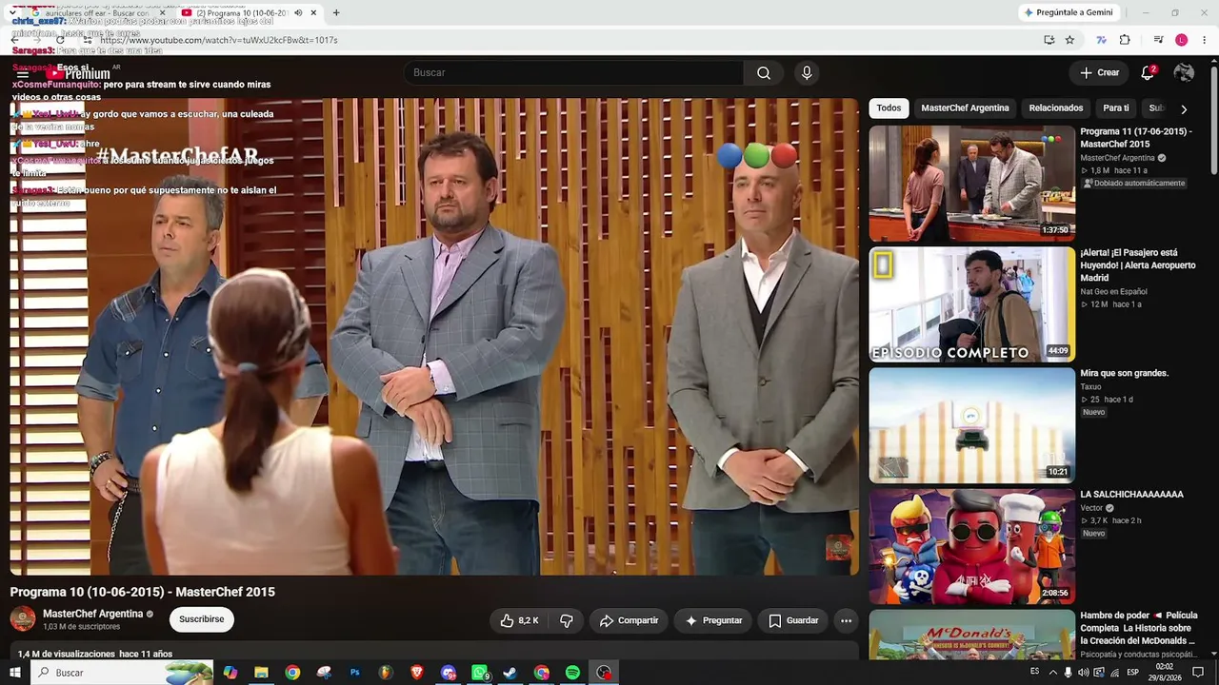Close the Programa 10 tab
The width and height of the screenshot is (1219, 685).
coord(313,12)
